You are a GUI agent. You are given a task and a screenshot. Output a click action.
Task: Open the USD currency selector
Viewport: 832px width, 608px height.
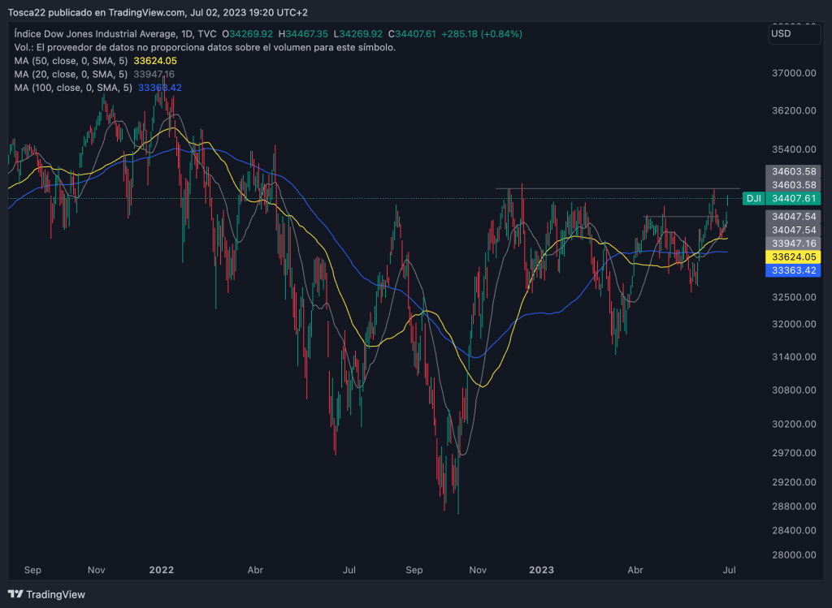(795, 34)
